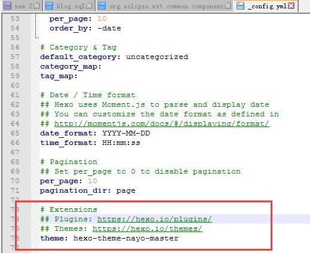Click the purple disk icon on the new 2 tab

pyautogui.click(x=8, y=6)
